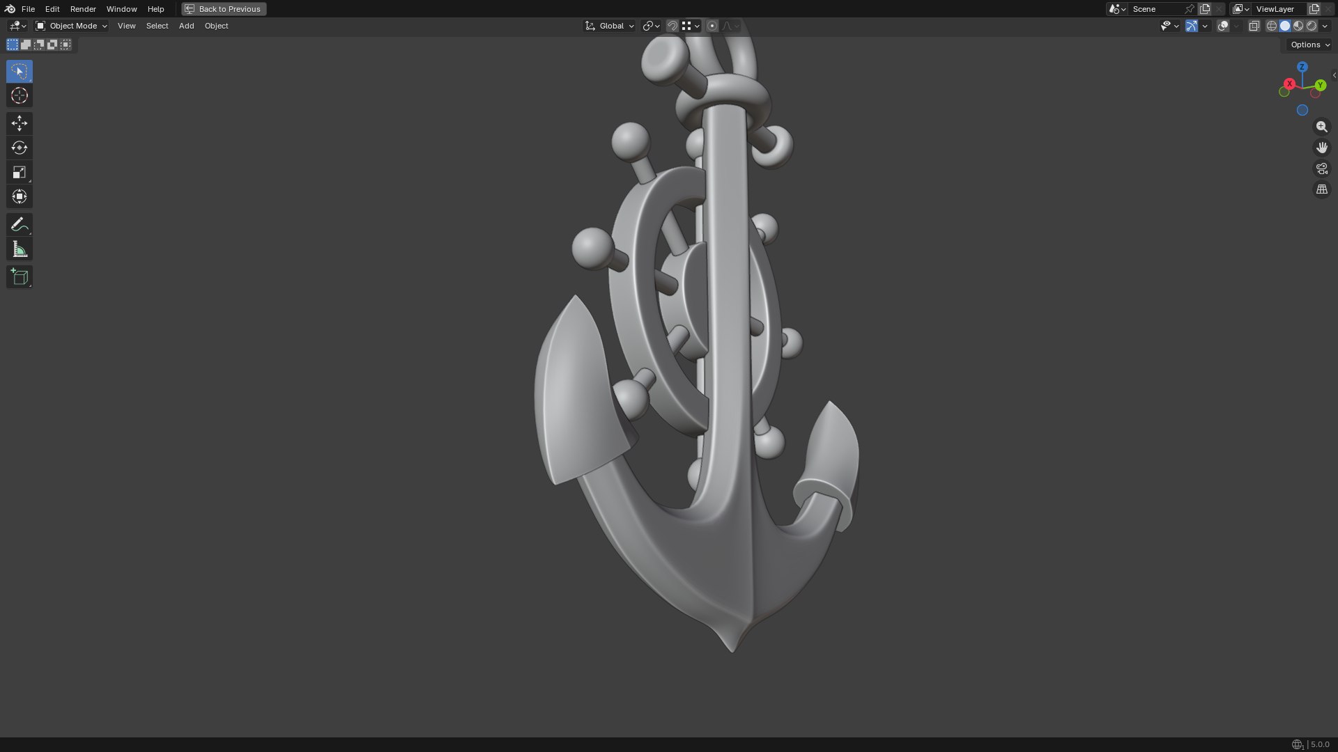Activate the Transform tool
1338x752 pixels.
(20, 196)
